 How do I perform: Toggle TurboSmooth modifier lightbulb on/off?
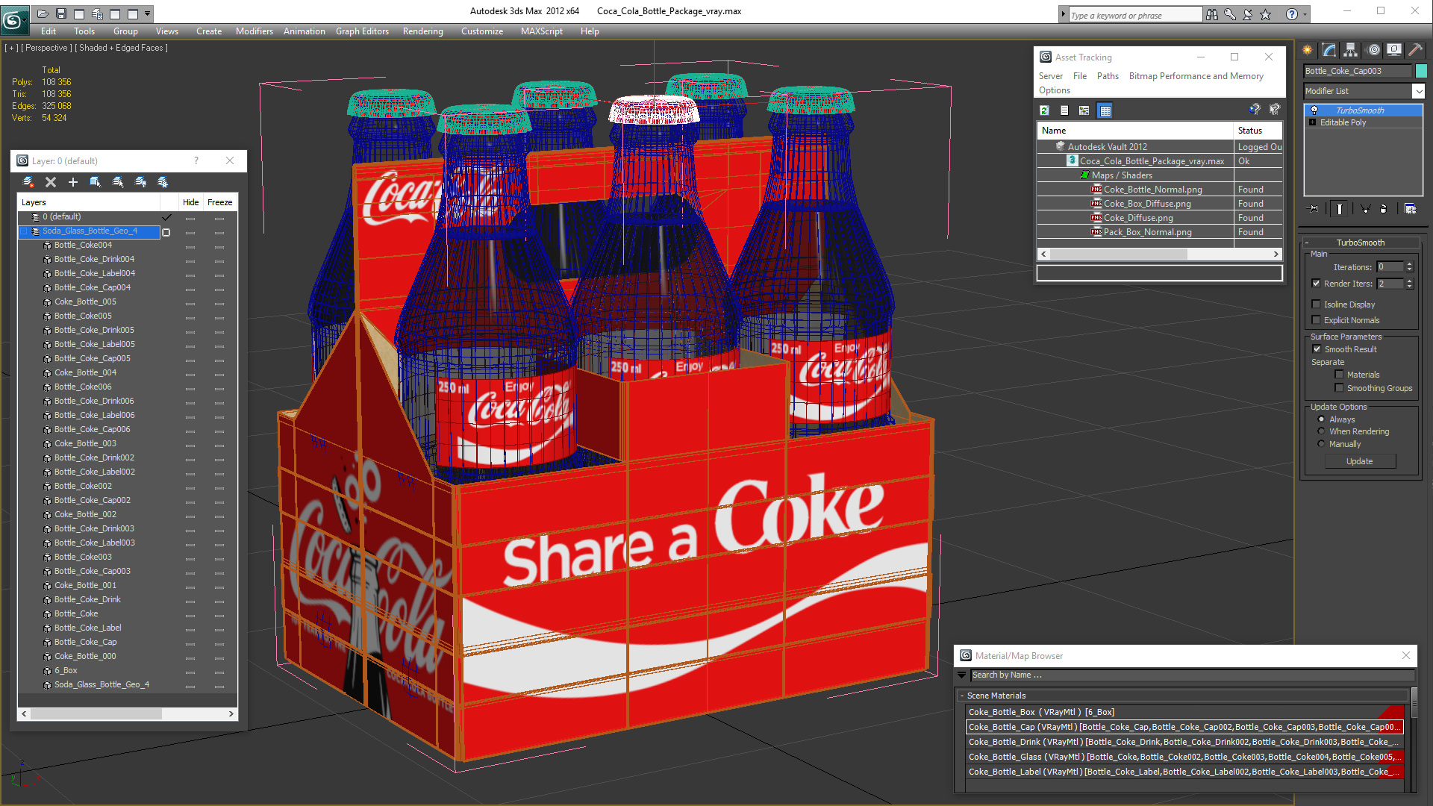1314,110
